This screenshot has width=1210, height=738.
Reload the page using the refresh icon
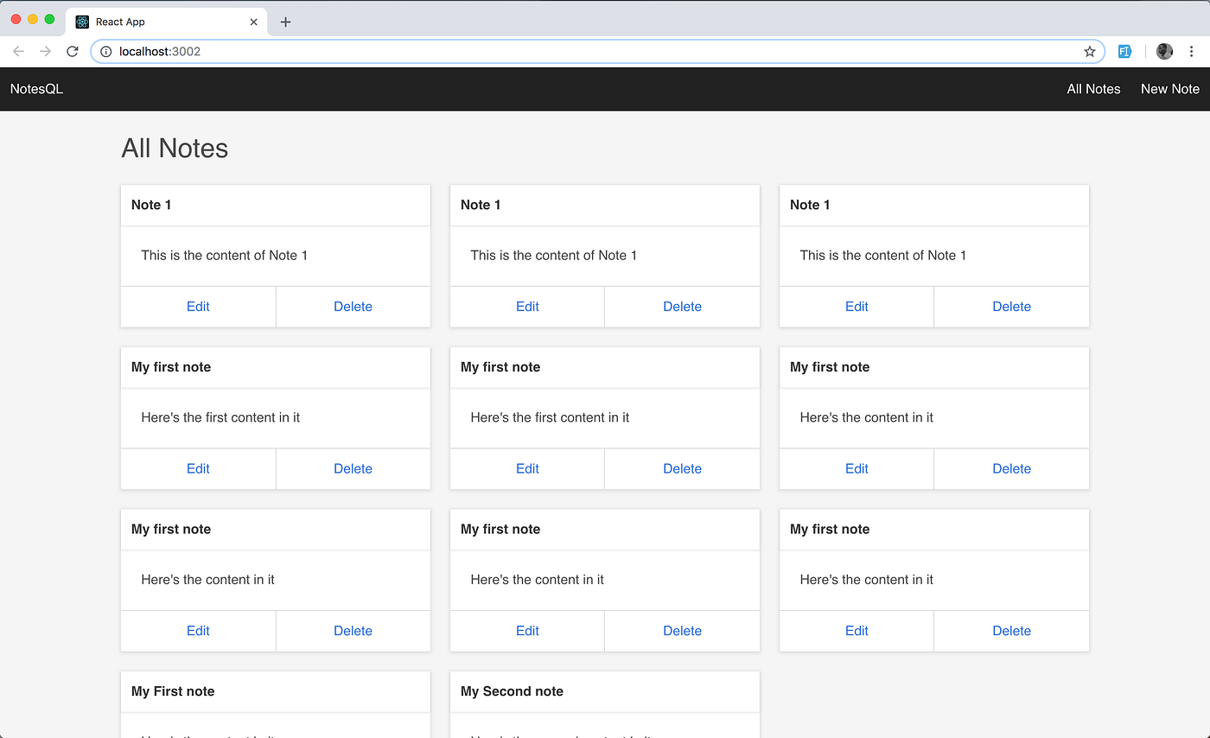click(73, 51)
